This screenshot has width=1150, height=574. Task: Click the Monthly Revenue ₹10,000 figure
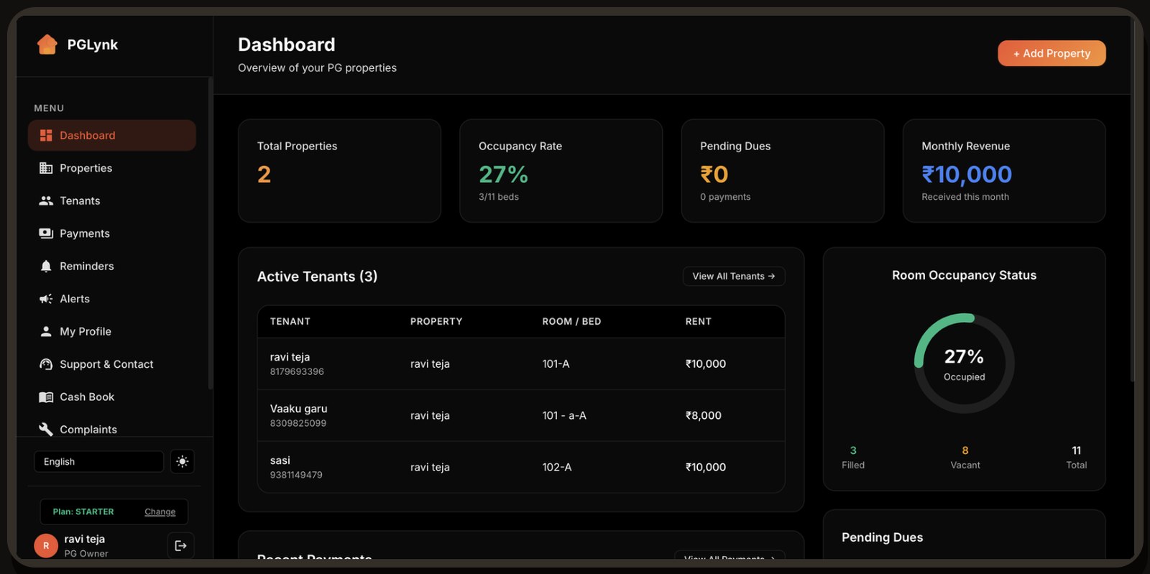[967, 175]
